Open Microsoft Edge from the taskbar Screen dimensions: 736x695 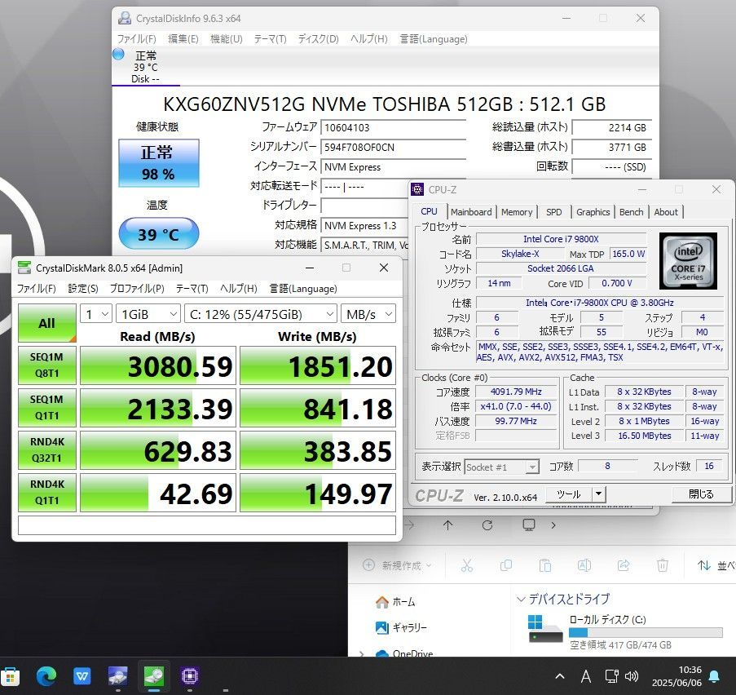[x=46, y=675]
